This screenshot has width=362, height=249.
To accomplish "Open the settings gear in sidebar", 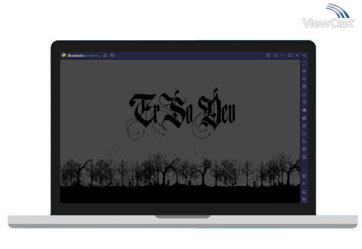I will coord(304,176).
